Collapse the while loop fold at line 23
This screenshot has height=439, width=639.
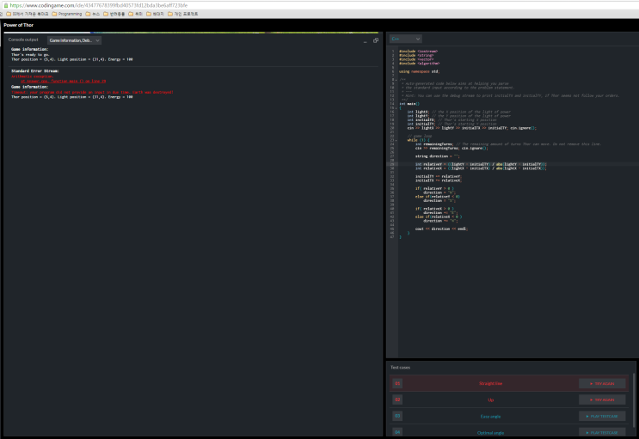coord(396,140)
